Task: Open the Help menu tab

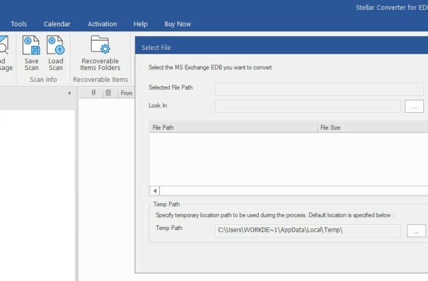Action: [140, 24]
